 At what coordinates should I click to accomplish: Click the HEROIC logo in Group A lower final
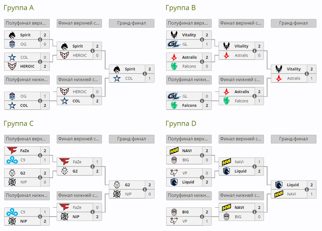pyautogui.click(x=64, y=91)
